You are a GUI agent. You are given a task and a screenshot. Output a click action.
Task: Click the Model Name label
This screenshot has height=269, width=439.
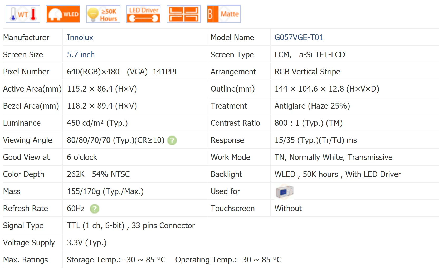(x=232, y=38)
